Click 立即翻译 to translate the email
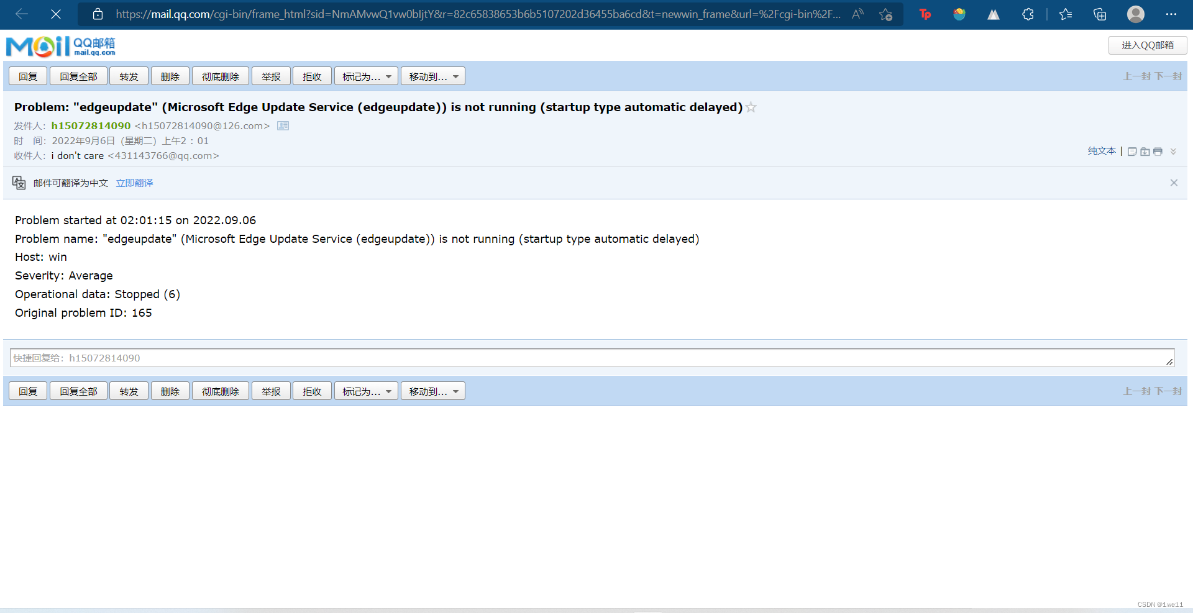The height and width of the screenshot is (613, 1193). point(134,183)
